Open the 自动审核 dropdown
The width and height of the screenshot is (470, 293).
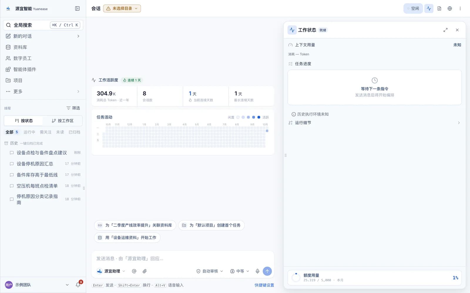click(210, 271)
